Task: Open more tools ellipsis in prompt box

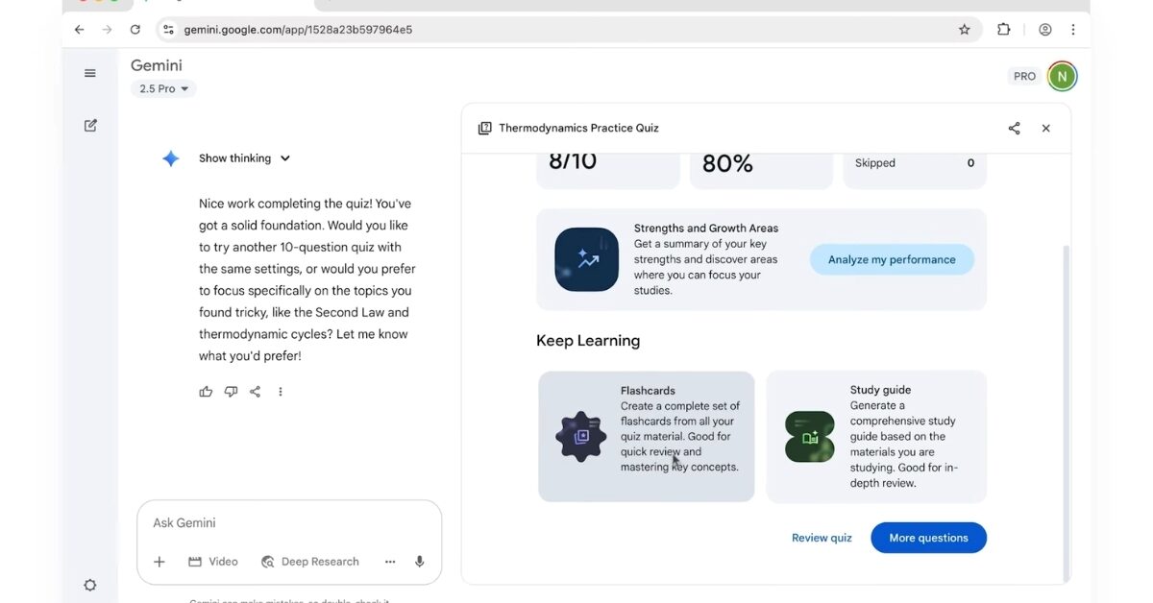Action: tap(390, 562)
